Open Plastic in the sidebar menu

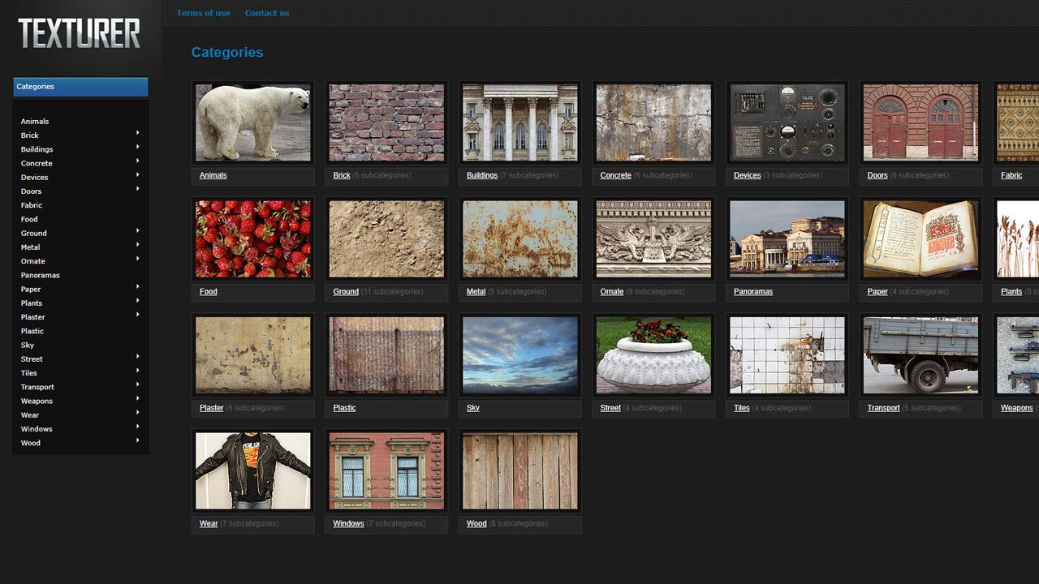[32, 331]
